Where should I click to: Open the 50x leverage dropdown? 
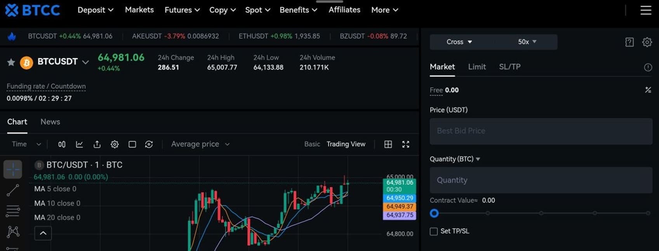tap(527, 42)
